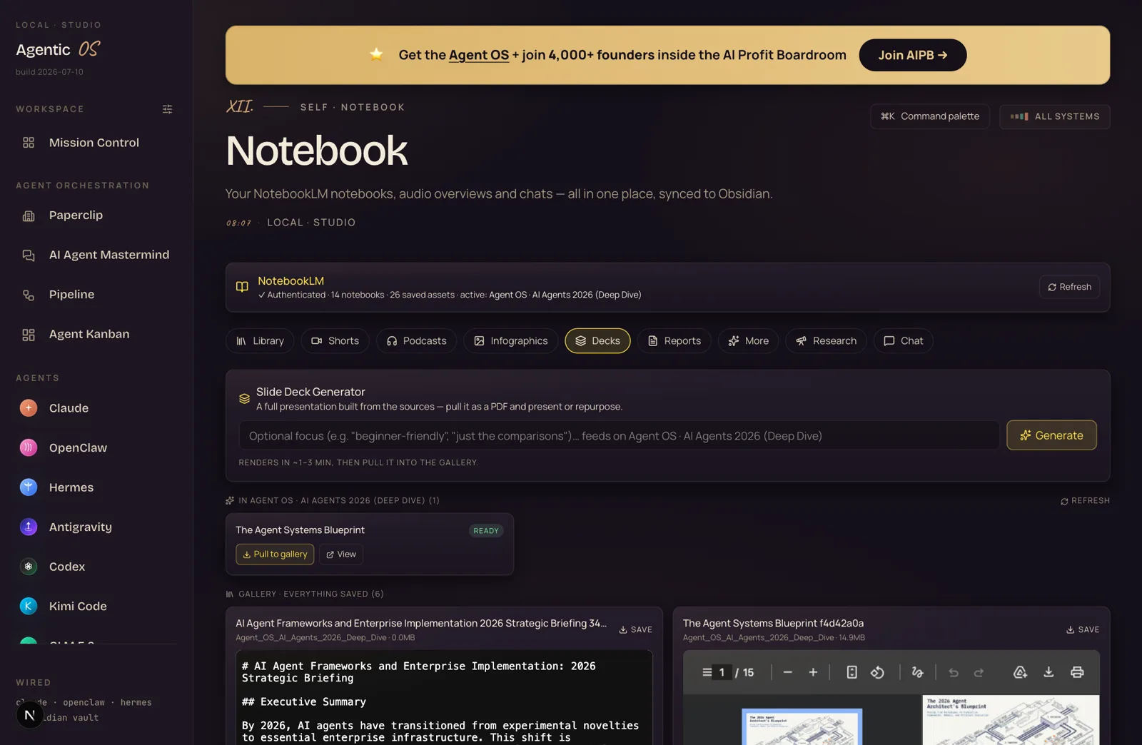Click the 'GALLERY · EVERYTHING SAVED (6)' heading
The width and height of the screenshot is (1142, 745).
pyautogui.click(x=311, y=594)
